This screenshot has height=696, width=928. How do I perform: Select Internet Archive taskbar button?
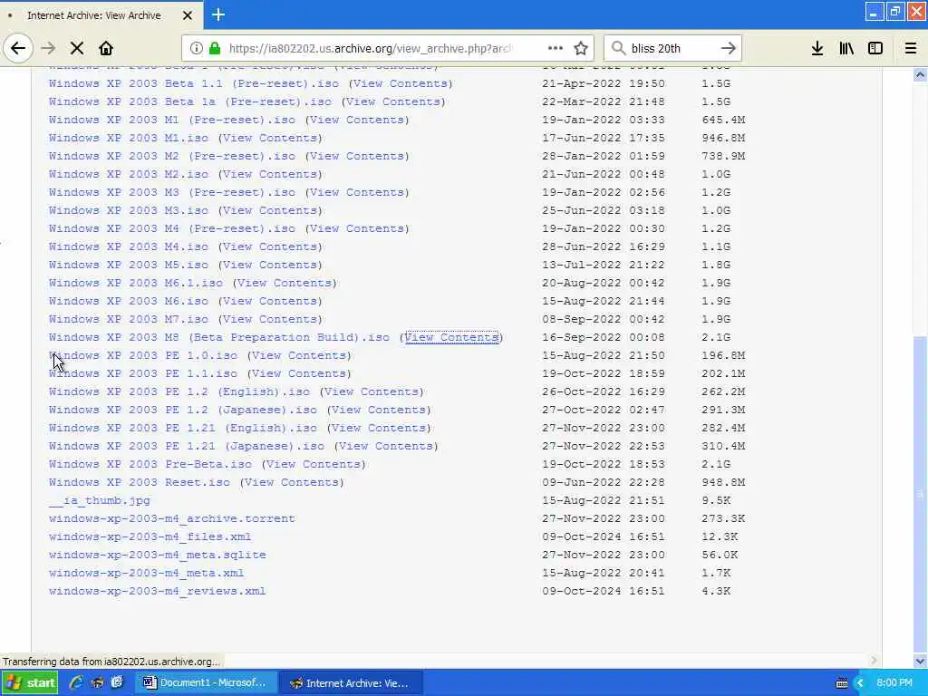(x=351, y=682)
